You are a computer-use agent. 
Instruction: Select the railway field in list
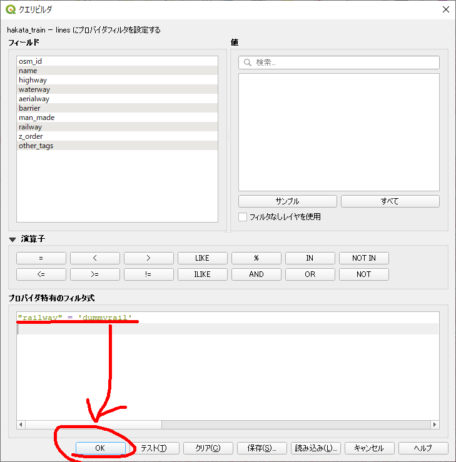click(x=31, y=127)
